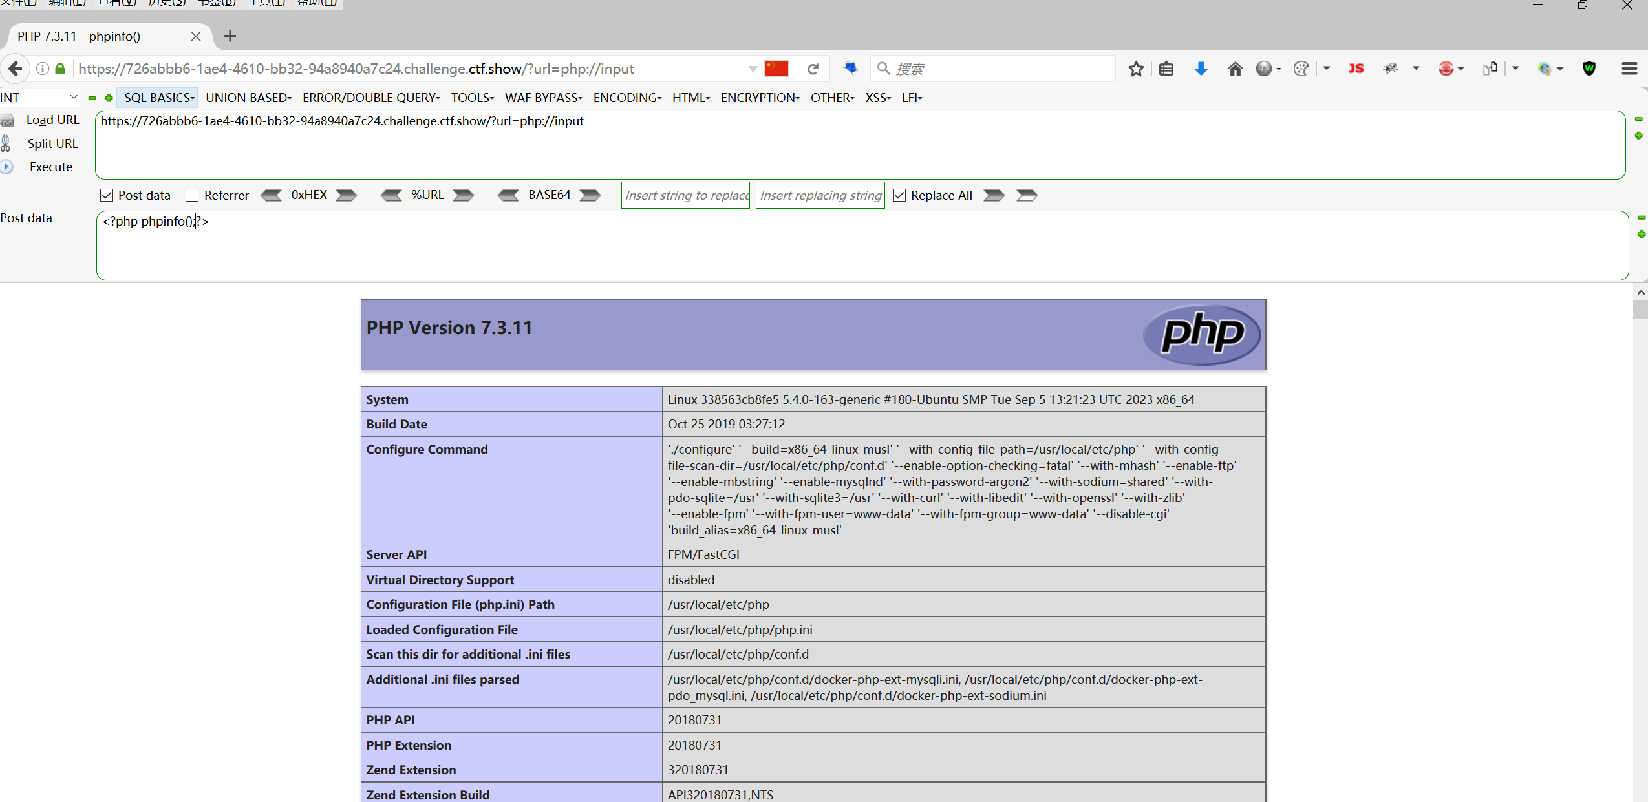Screen dimensions: 1648x802
Task: Open the SQL BASICS dropdown menu
Action: point(159,98)
